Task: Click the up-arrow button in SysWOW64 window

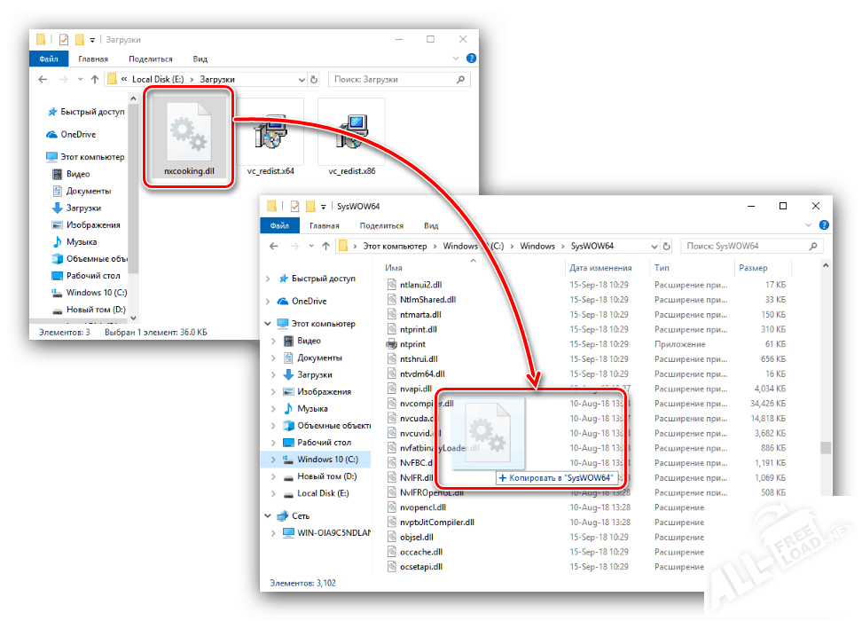Action: 324,246
